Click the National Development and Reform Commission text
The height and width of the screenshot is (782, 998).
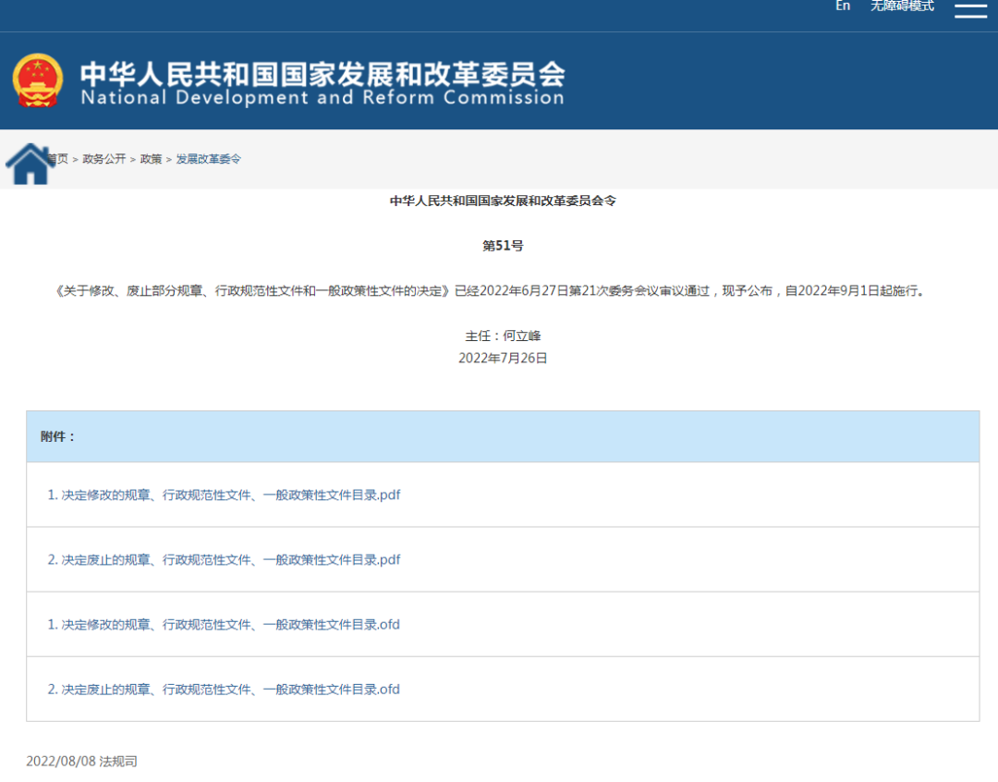(x=323, y=98)
